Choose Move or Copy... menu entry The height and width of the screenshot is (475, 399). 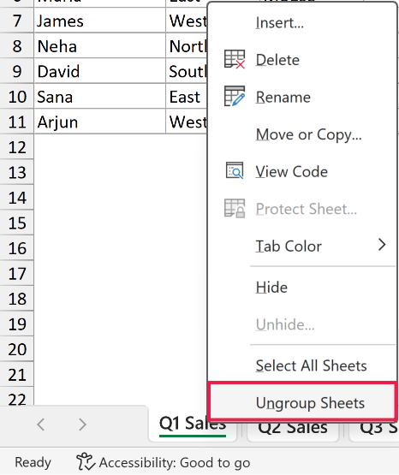pyautogui.click(x=302, y=134)
